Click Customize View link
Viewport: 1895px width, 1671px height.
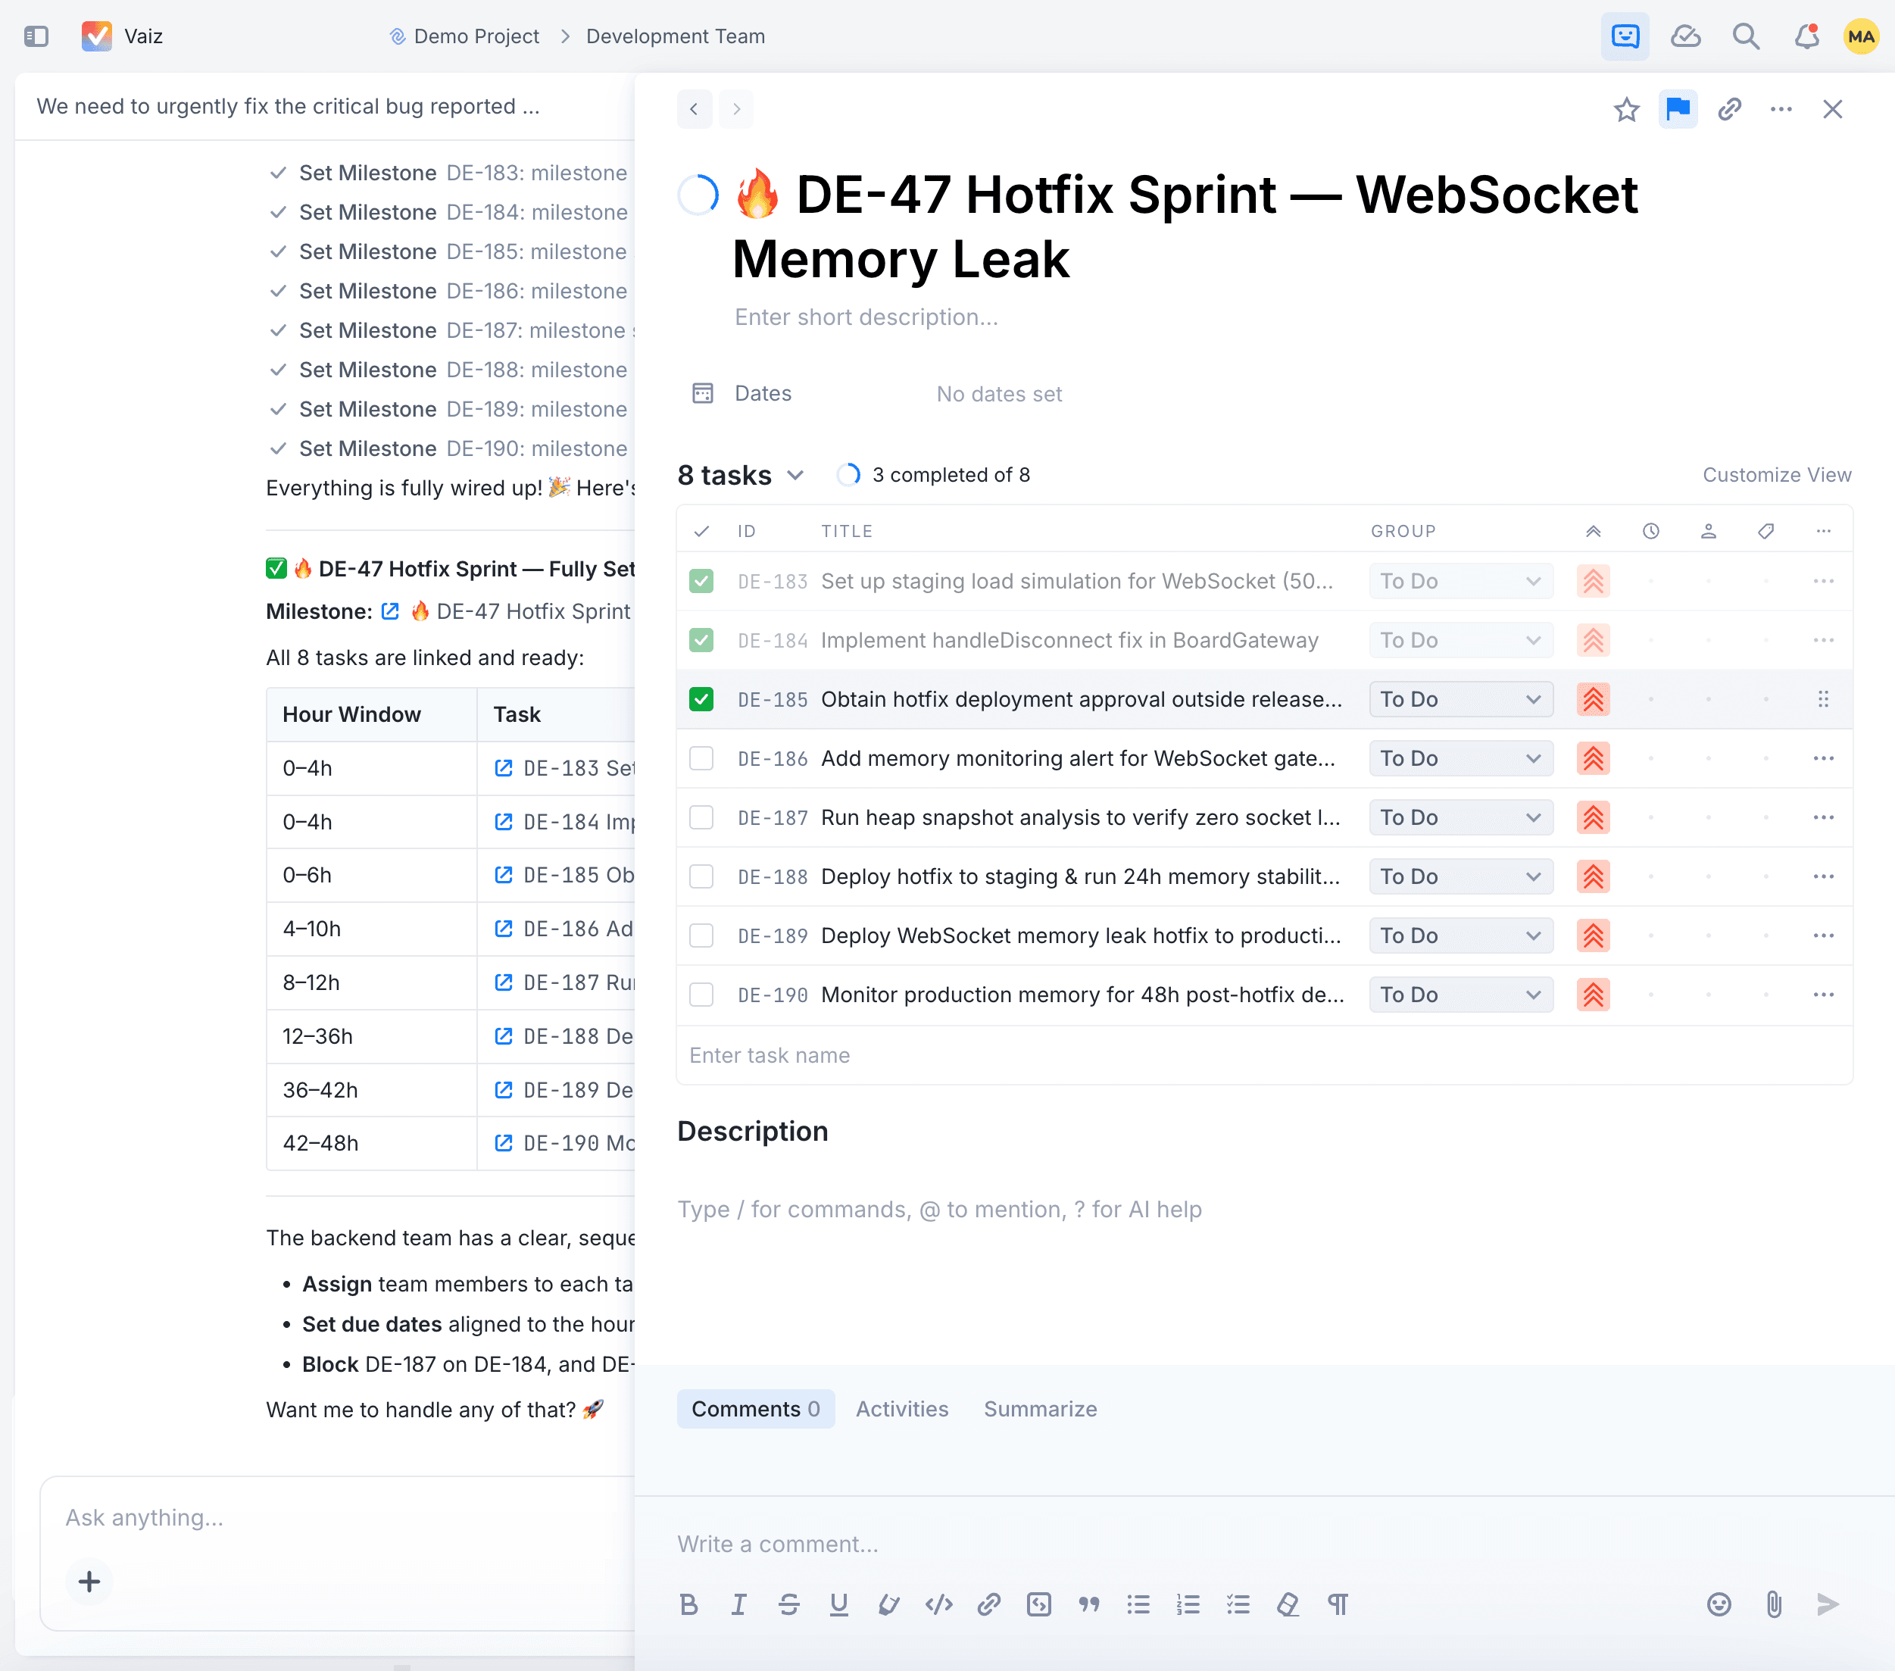point(1776,475)
